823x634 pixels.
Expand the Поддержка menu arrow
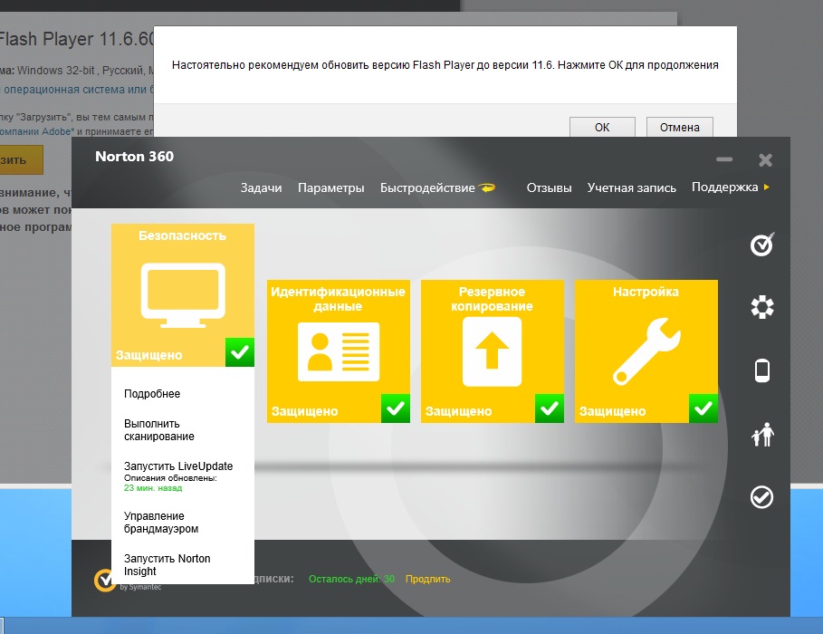click(x=767, y=187)
